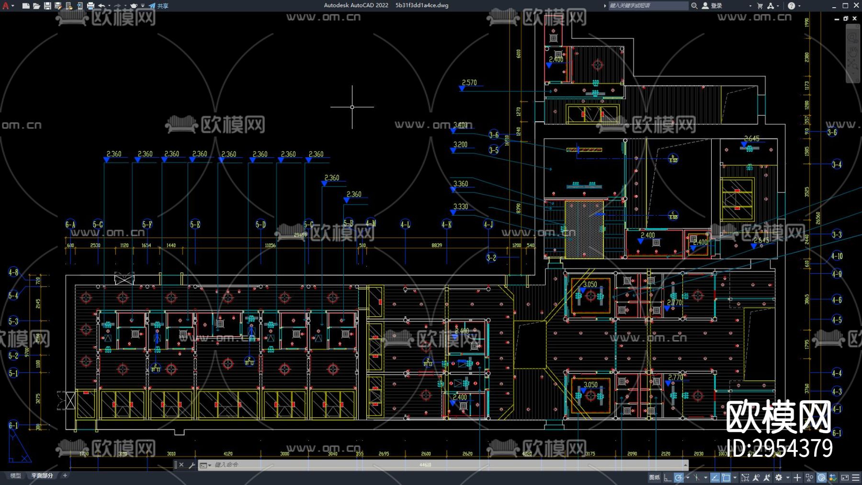The image size is (862, 485).
Task: Expand the Customize Quick Access Toolbar dropdown
Action: click(143, 6)
